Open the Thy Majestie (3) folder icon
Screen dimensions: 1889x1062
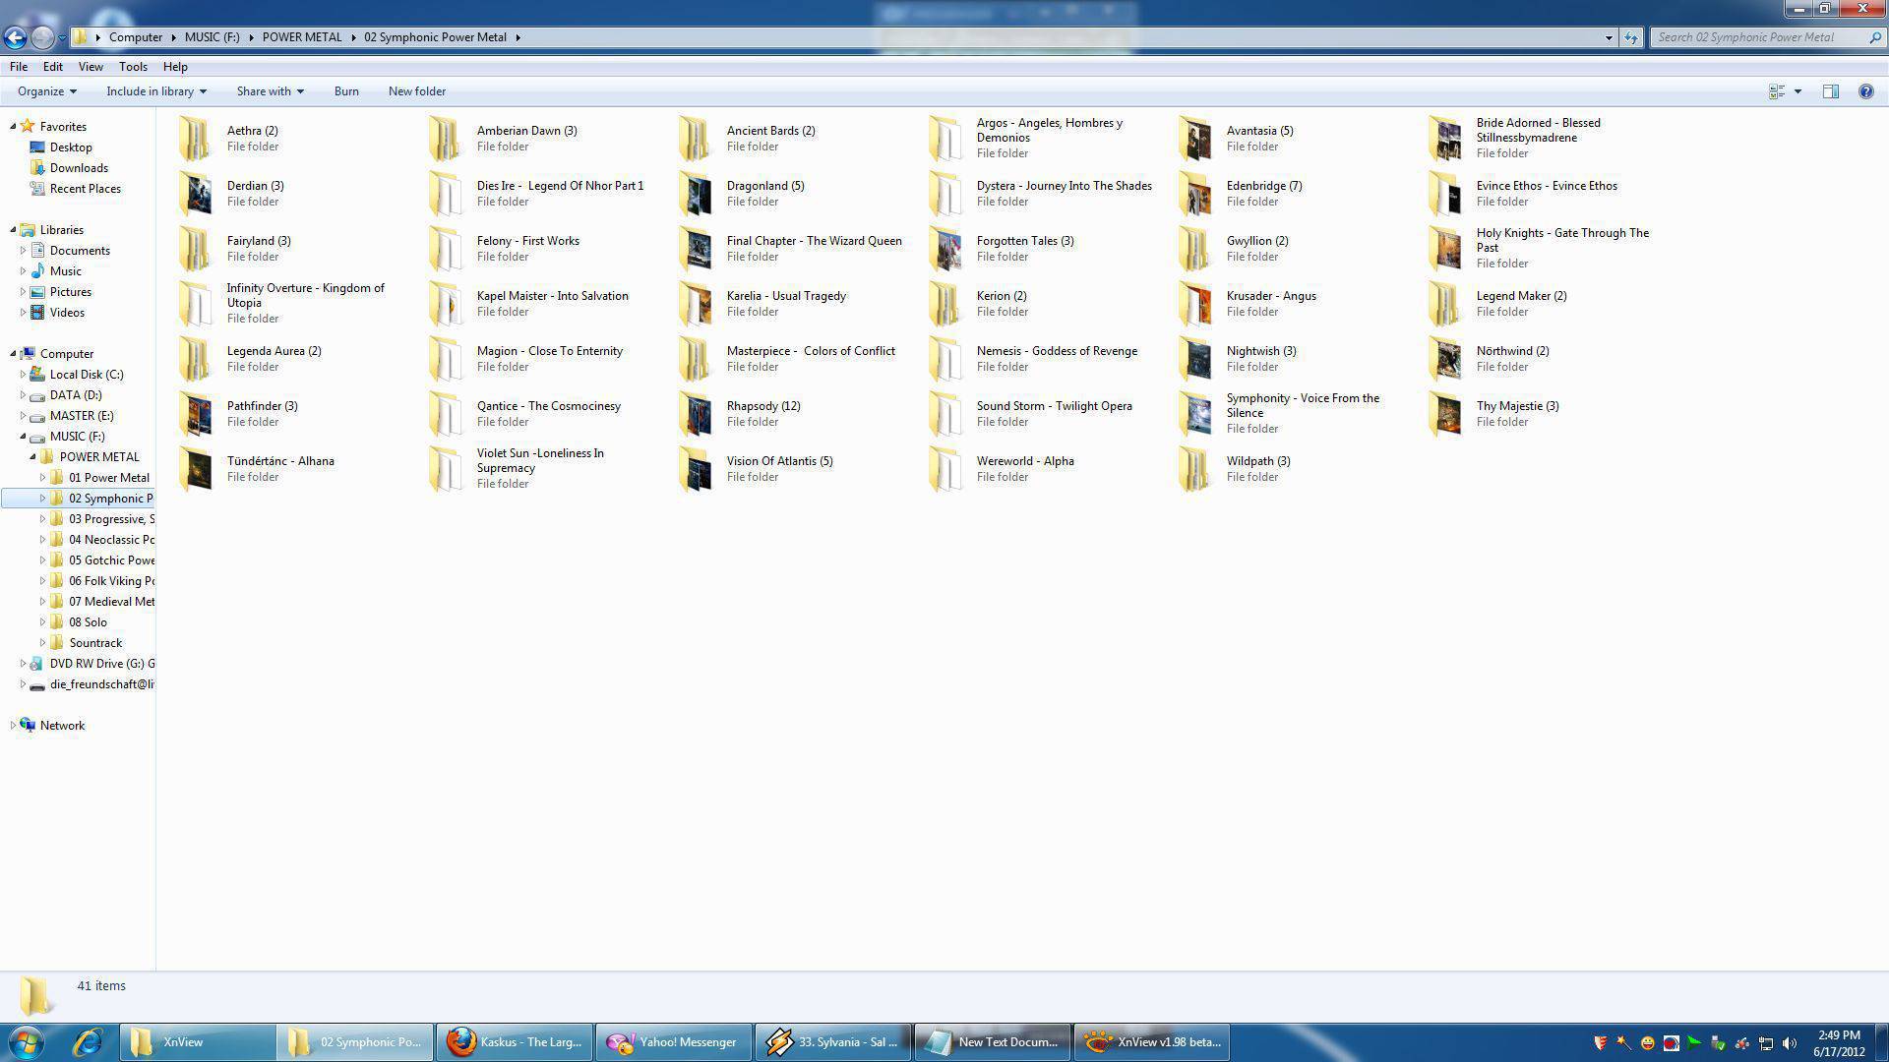(1445, 414)
